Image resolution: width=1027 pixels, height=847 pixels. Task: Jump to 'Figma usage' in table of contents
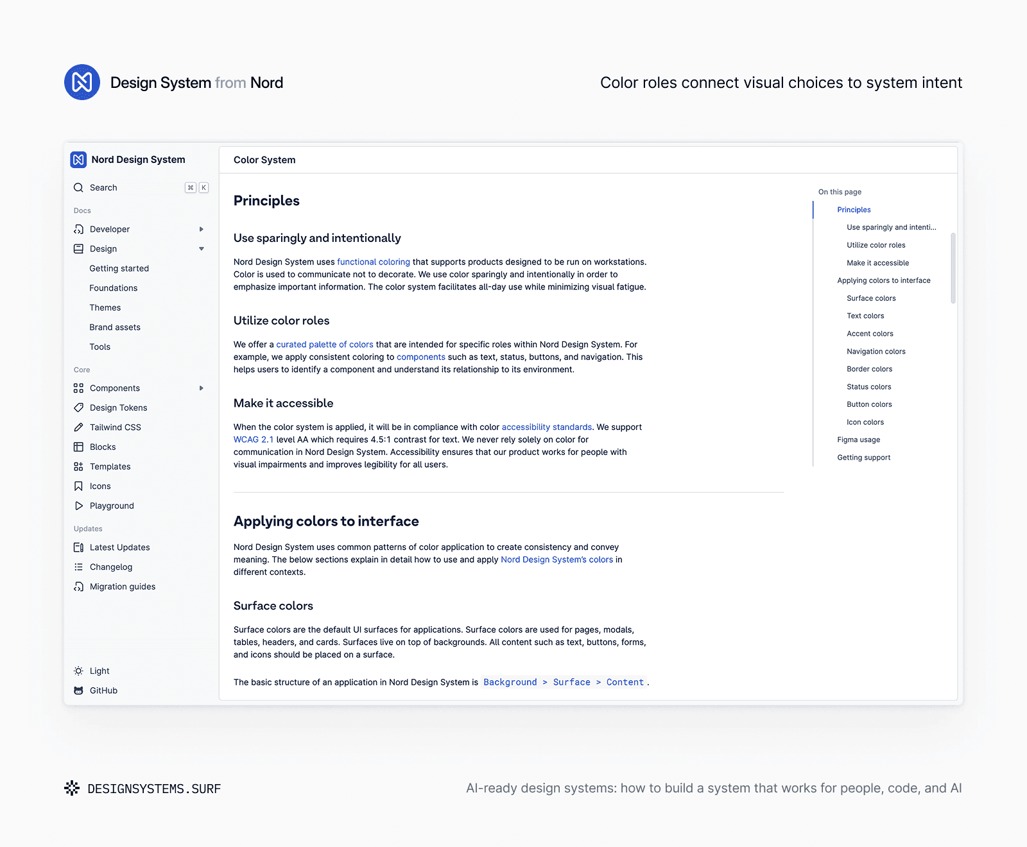tap(859, 440)
